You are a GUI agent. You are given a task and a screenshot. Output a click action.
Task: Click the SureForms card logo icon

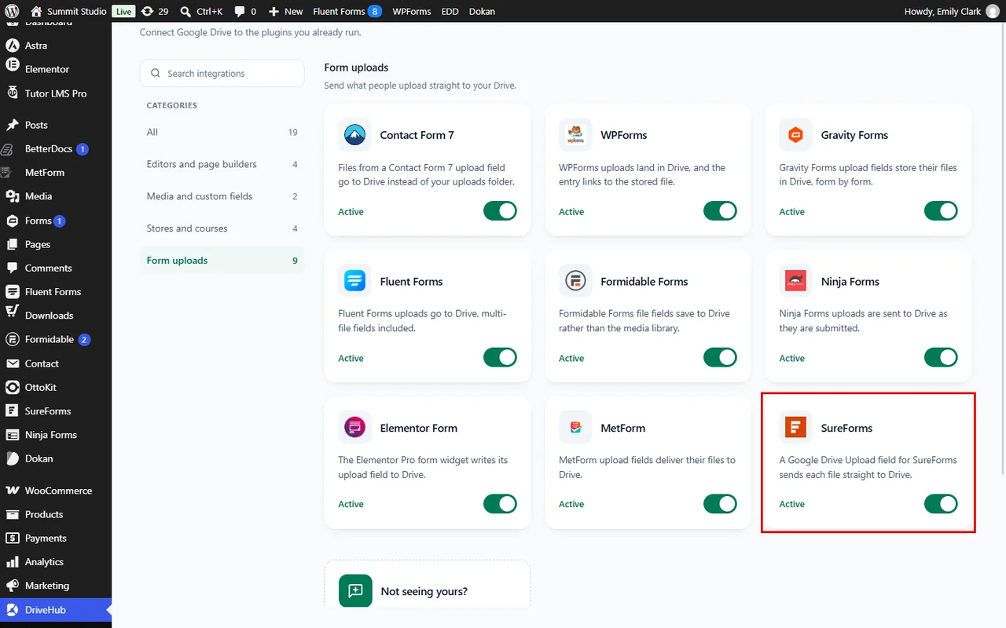pyautogui.click(x=796, y=428)
